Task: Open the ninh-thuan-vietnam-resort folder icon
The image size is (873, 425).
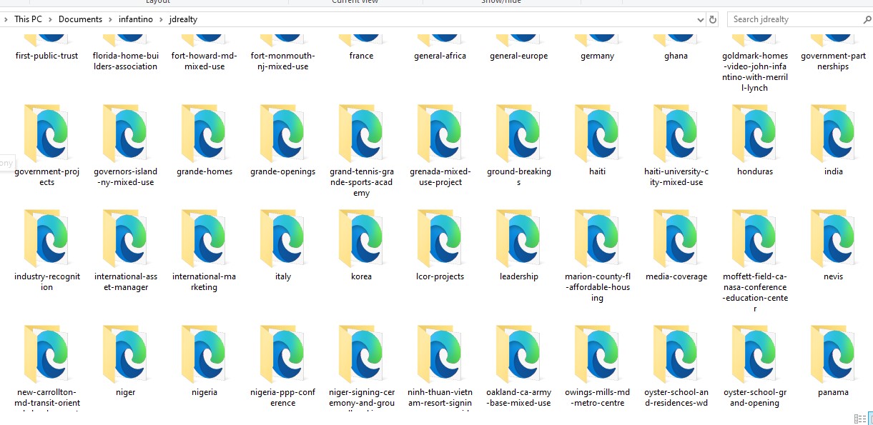Action: click(x=440, y=355)
